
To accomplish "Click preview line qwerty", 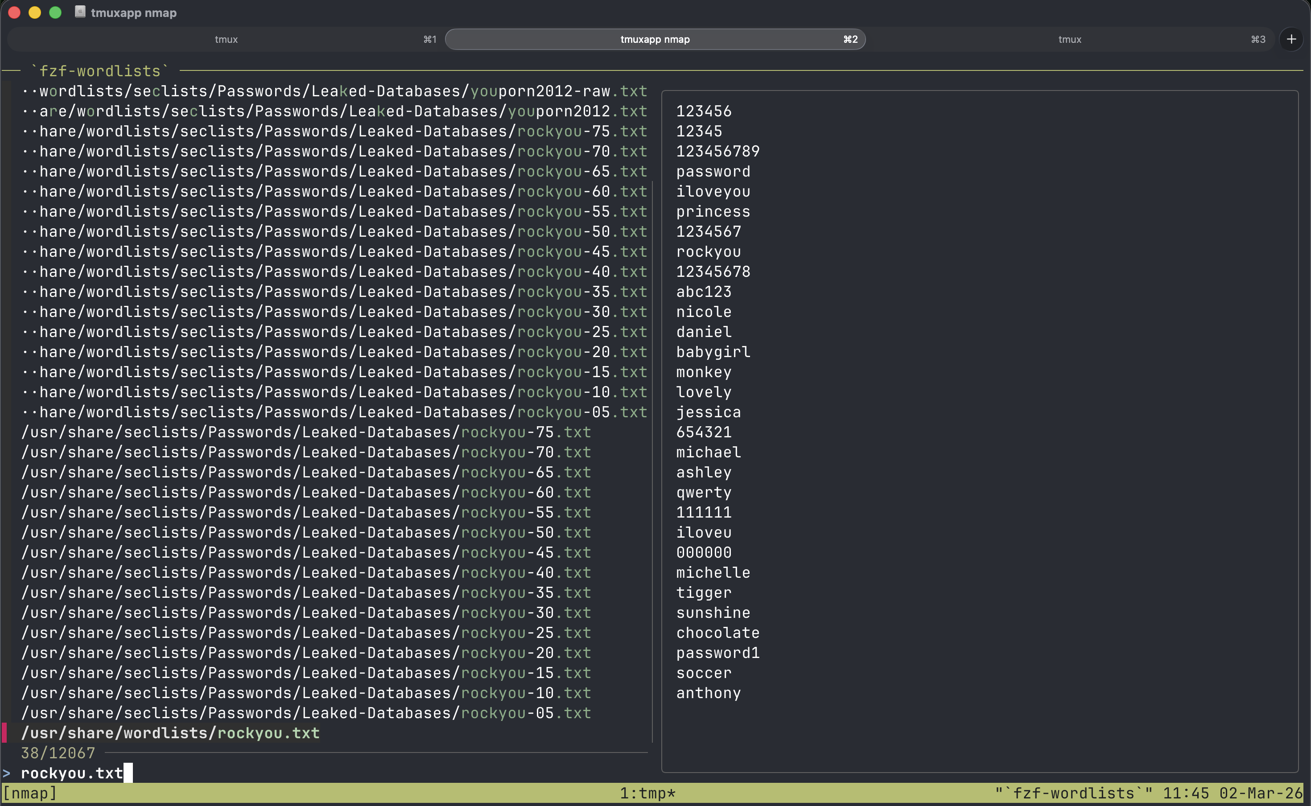I will point(704,493).
